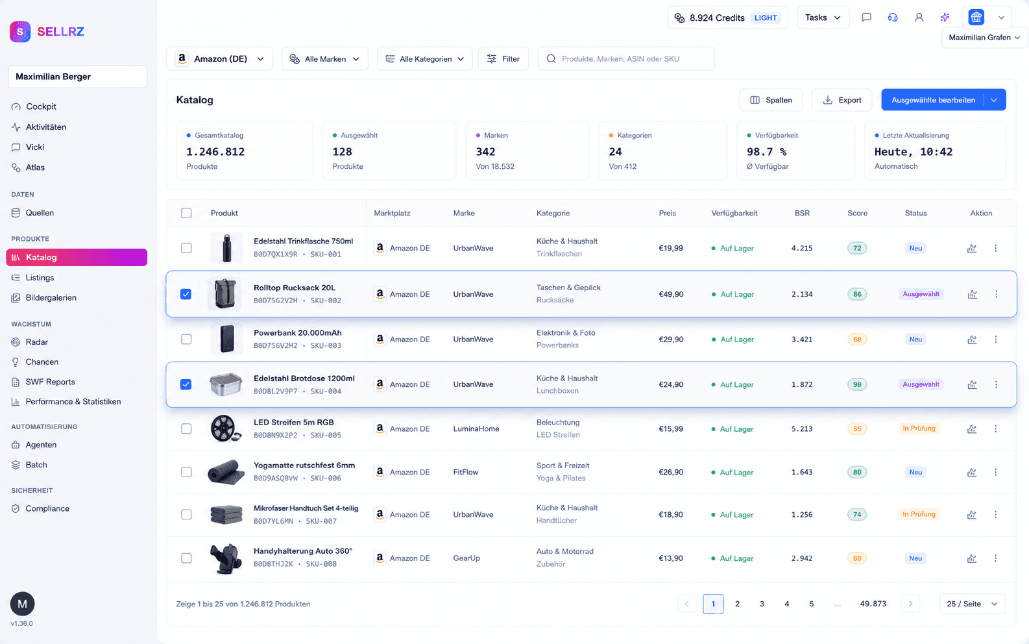Open analytics chart icon for Edelstahl Brotdose 1200ml

tap(972, 384)
